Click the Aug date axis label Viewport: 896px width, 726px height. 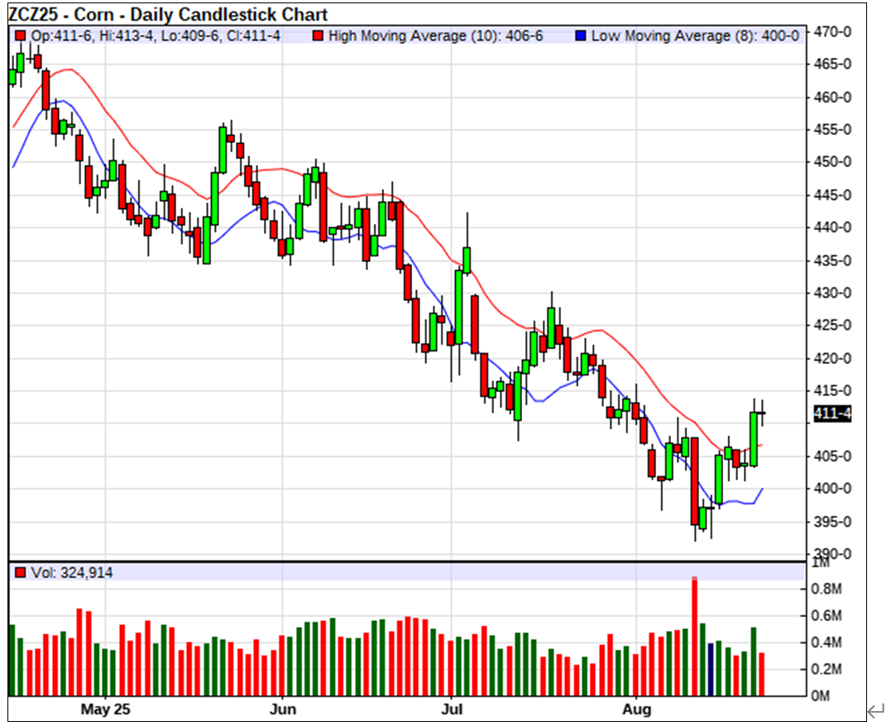coord(636,709)
